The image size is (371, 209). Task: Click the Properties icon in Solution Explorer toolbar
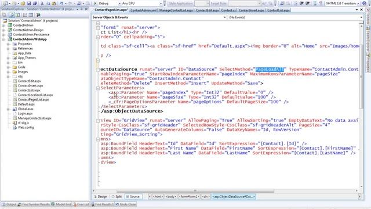[4, 15]
